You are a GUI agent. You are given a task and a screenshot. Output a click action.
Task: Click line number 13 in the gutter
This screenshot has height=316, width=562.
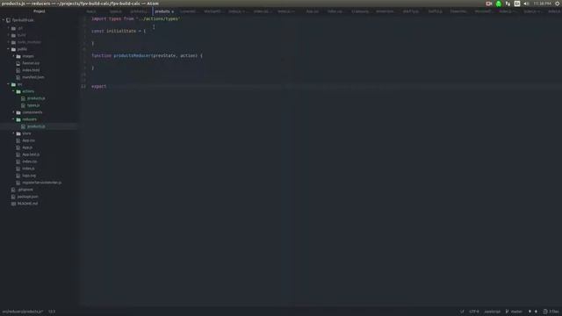click(x=83, y=86)
